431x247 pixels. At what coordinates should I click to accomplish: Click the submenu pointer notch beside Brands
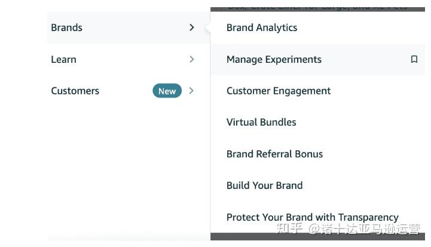pyautogui.click(x=207, y=28)
